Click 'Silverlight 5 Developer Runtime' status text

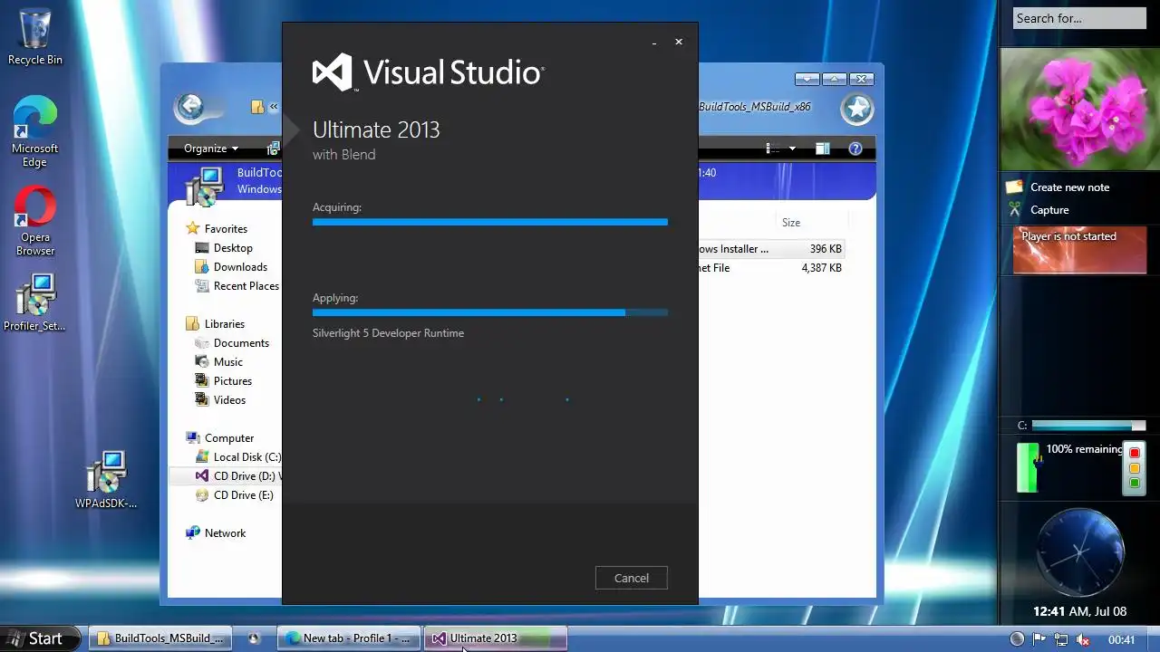[x=388, y=333]
